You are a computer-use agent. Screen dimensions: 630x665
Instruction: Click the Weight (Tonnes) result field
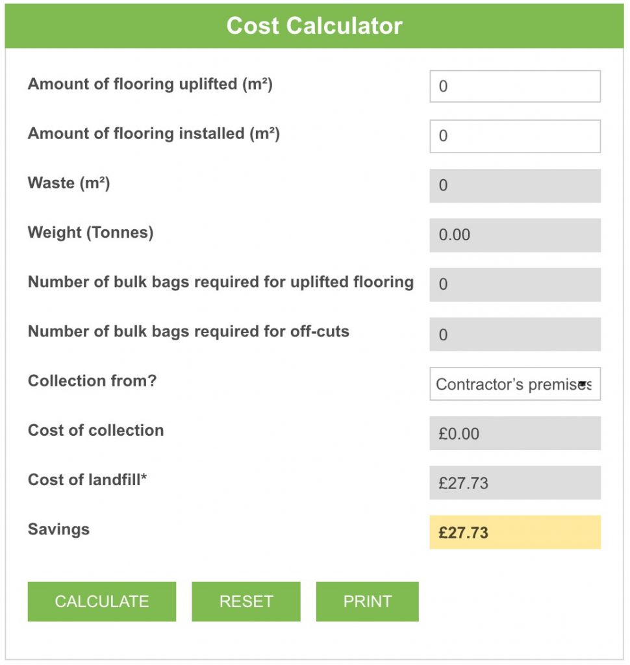515,235
